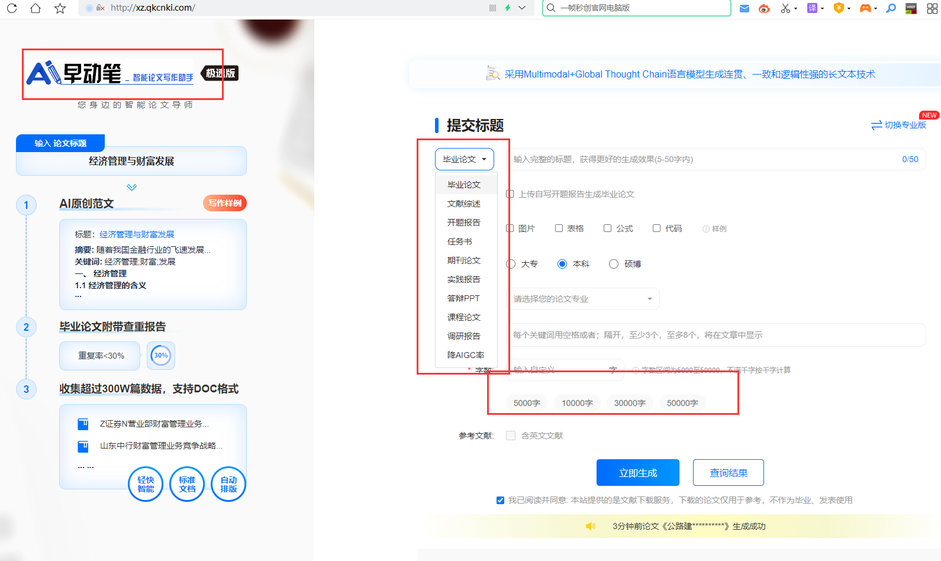941x561 pixels.
Task: Select 降AIGC率 from the dropdown list
Action: click(x=466, y=355)
